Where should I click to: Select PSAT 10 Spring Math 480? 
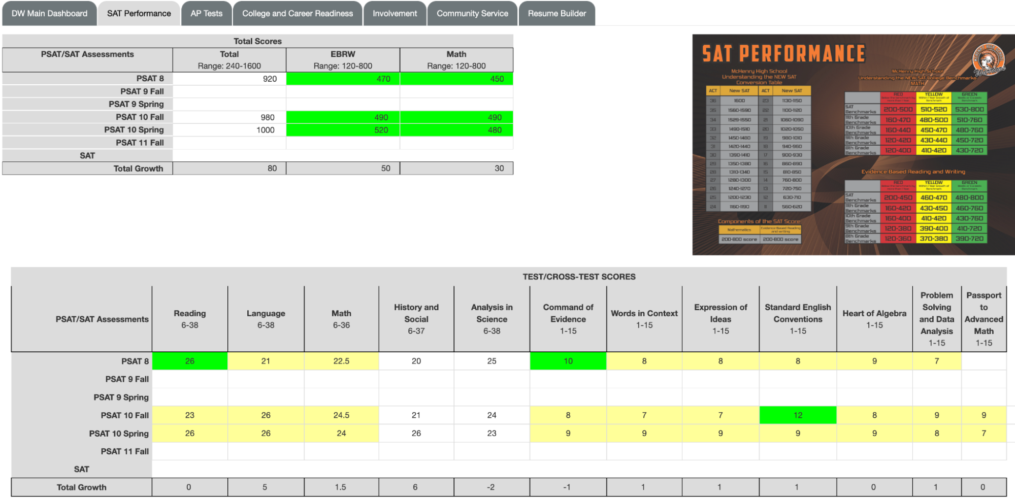tap(456, 130)
